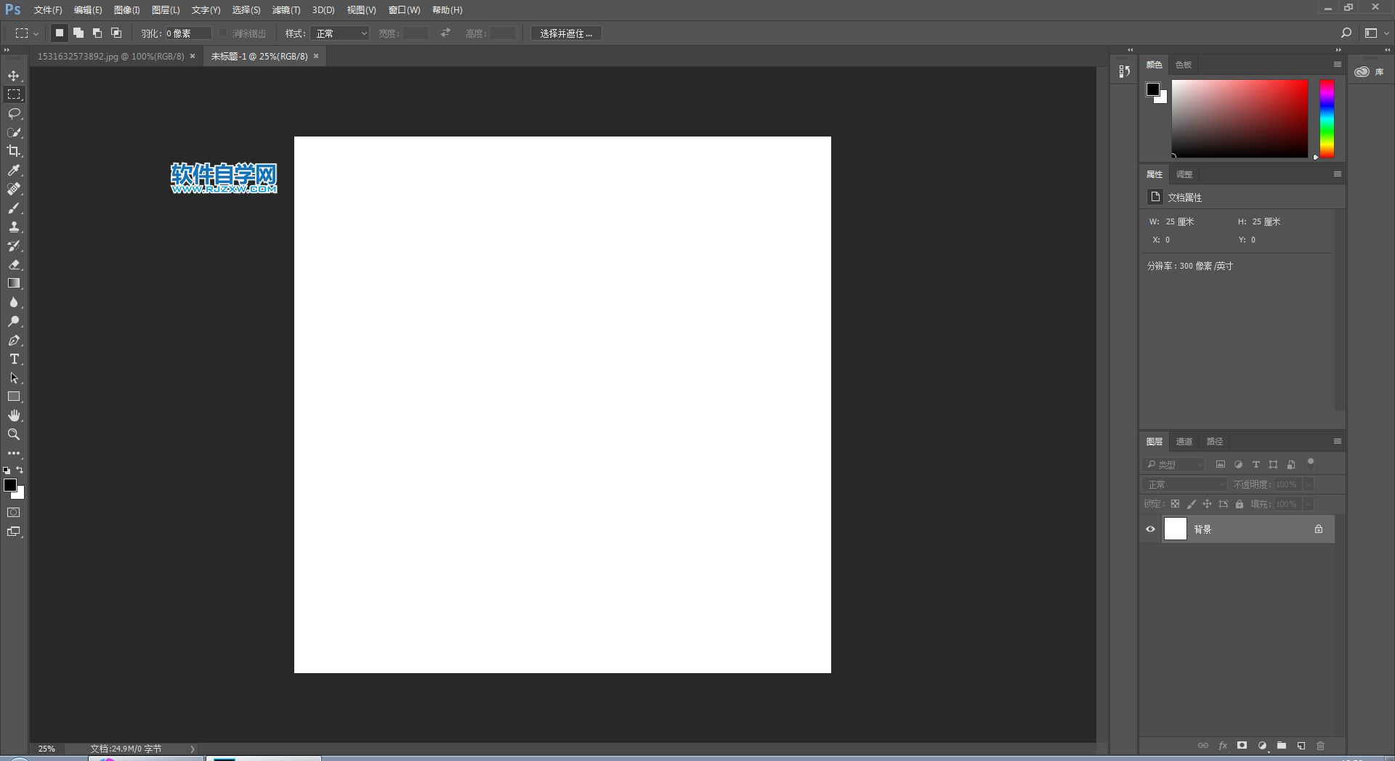Select the Hand tool

coord(14,416)
